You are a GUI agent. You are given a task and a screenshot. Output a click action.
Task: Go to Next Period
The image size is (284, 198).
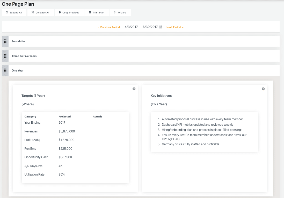(175, 27)
